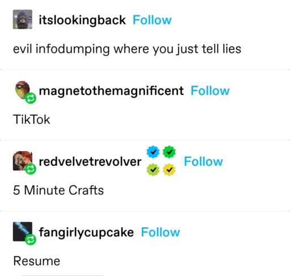Follow redvelvetrevolver
The width and height of the screenshot is (290, 276).
coord(203,161)
